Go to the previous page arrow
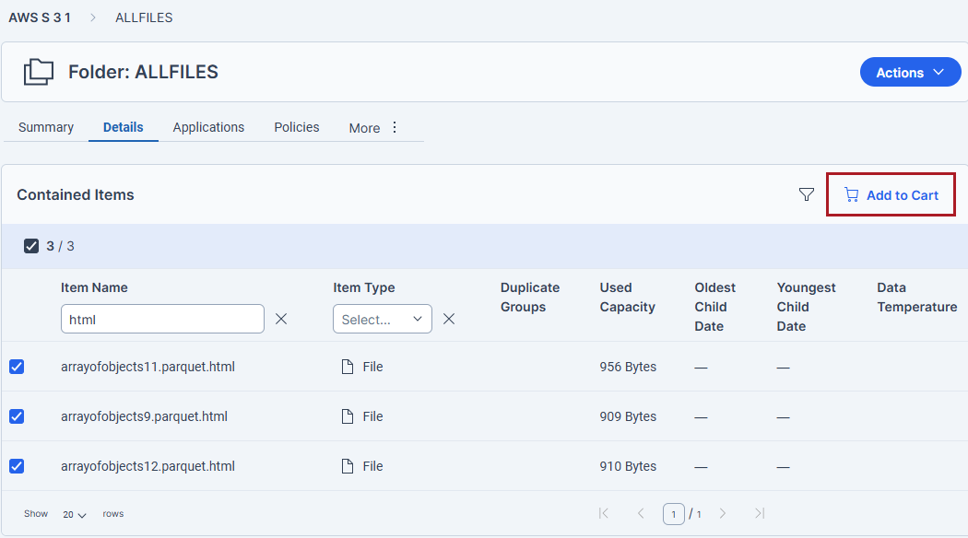The width and height of the screenshot is (968, 538). pyautogui.click(x=641, y=513)
